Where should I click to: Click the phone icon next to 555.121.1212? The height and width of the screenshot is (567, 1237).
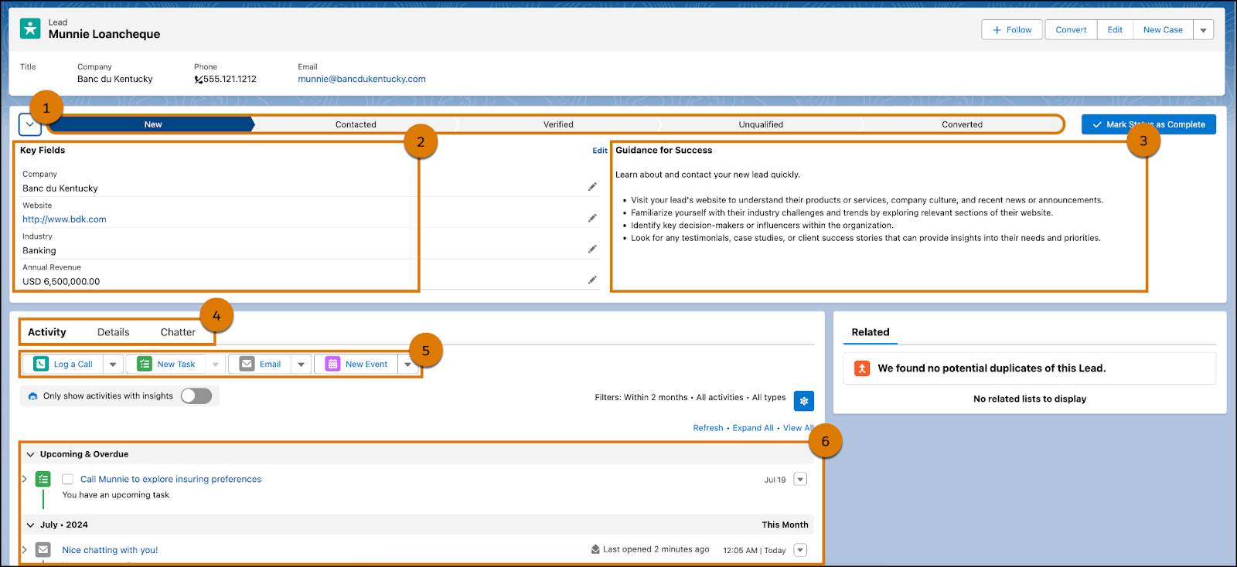click(x=199, y=79)
